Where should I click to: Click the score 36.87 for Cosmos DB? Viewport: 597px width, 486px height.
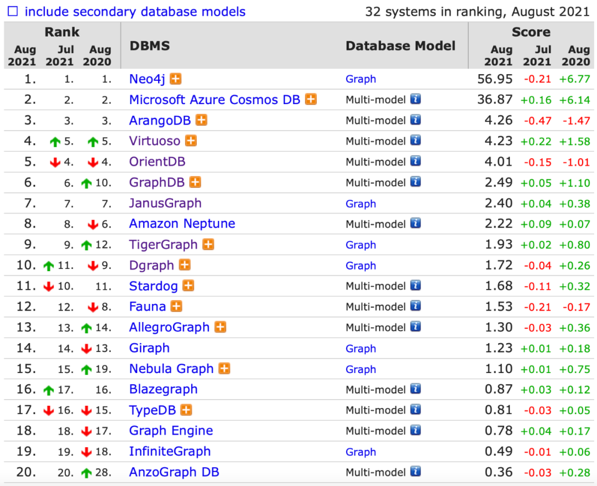(495, 100)
